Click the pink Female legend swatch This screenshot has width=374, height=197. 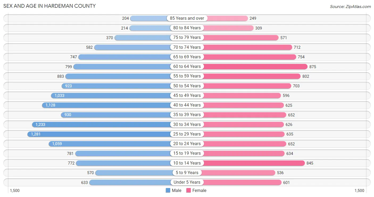189,190
